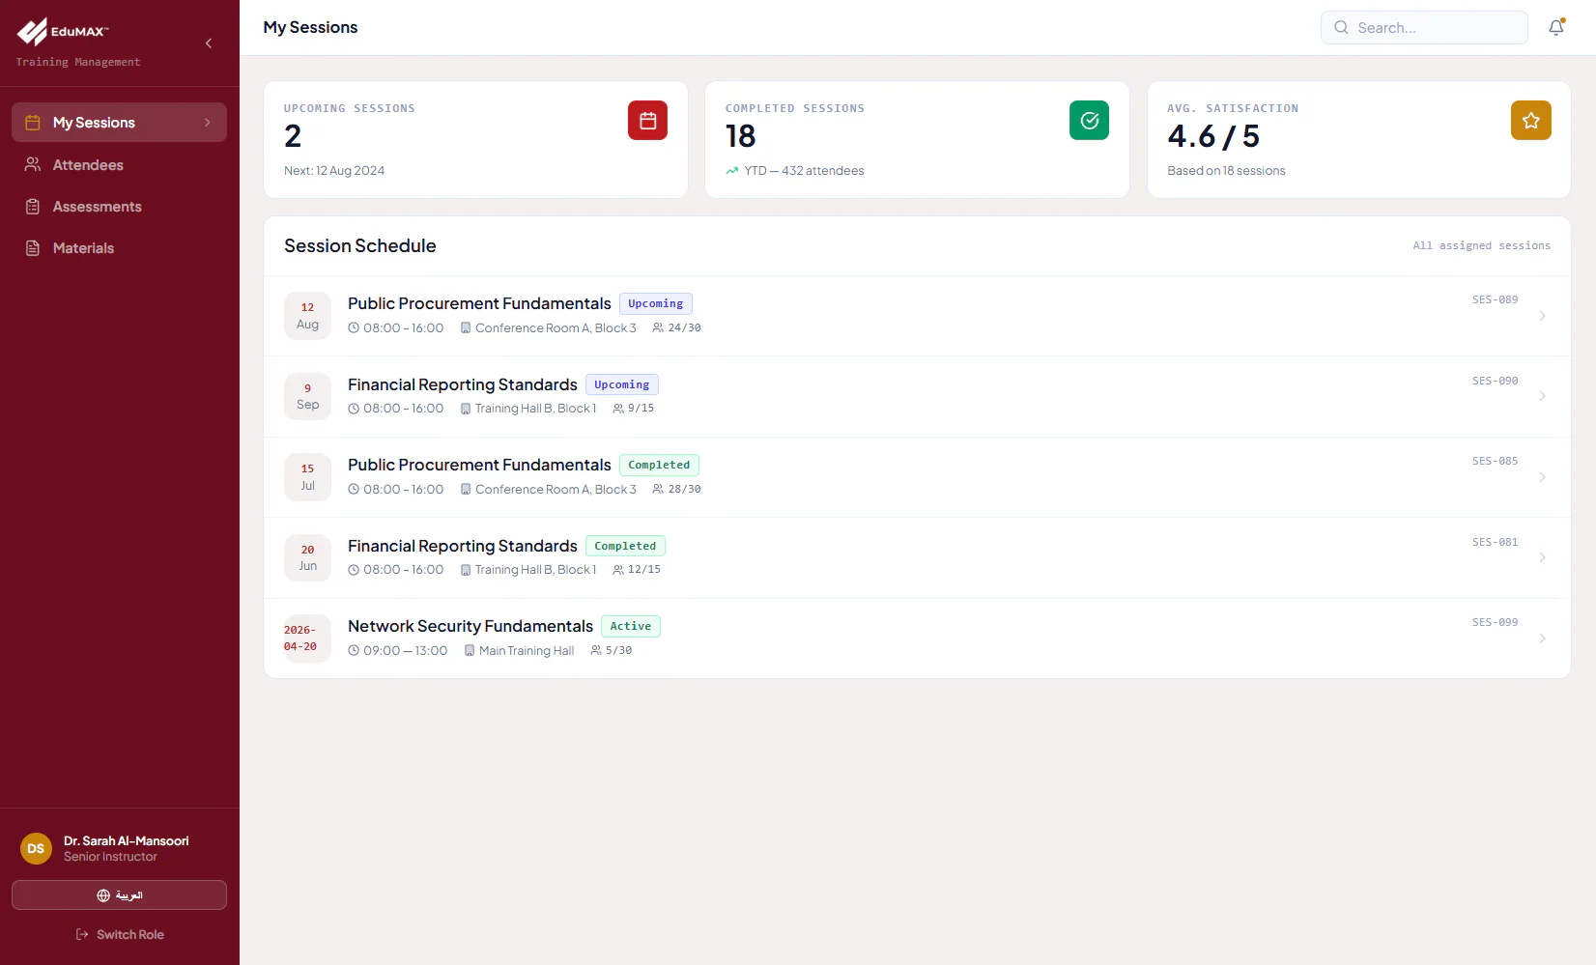Click 'Main Training Hall' location text

(527, 651)
